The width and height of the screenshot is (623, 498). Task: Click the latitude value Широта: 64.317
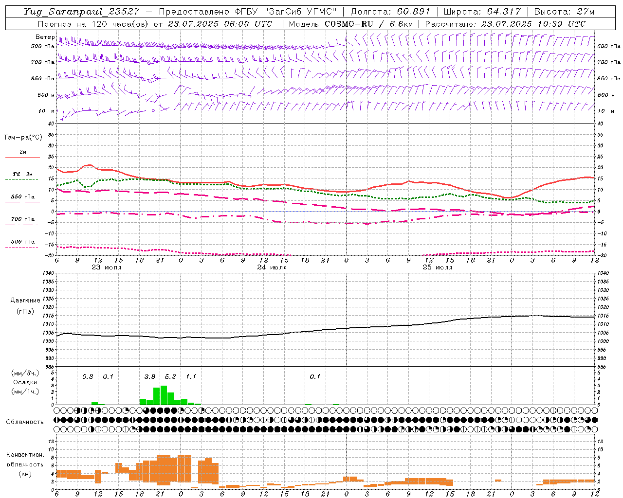coord(482,12)
